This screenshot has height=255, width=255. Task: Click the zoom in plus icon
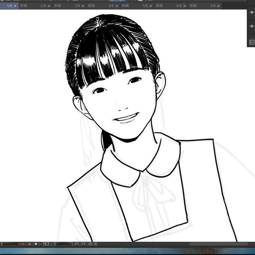(x=29, y=244)
